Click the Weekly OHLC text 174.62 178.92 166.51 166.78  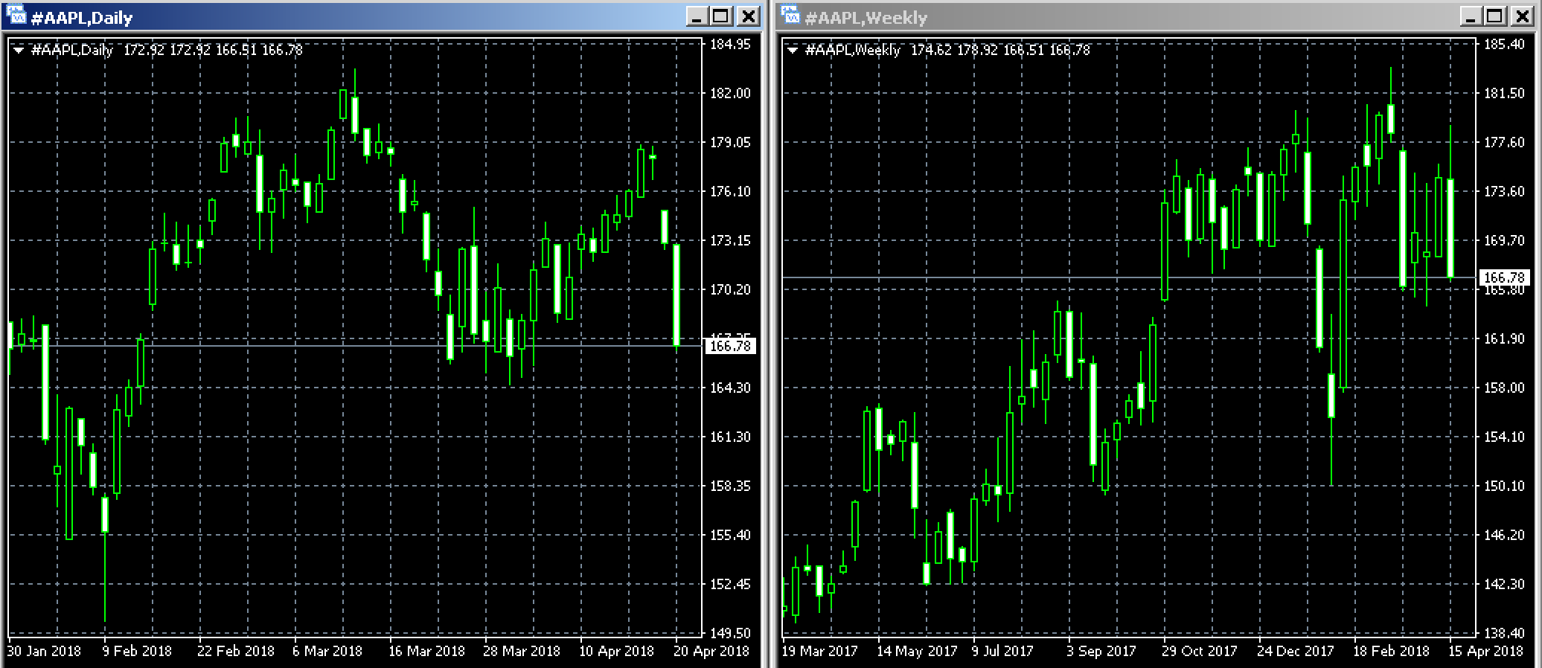pyautogui.click(x=1000, y=51)
